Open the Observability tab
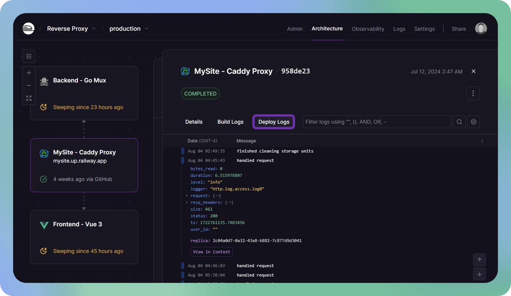The width and height of the screenshot is (511, 296). click(x=368, y=29)
